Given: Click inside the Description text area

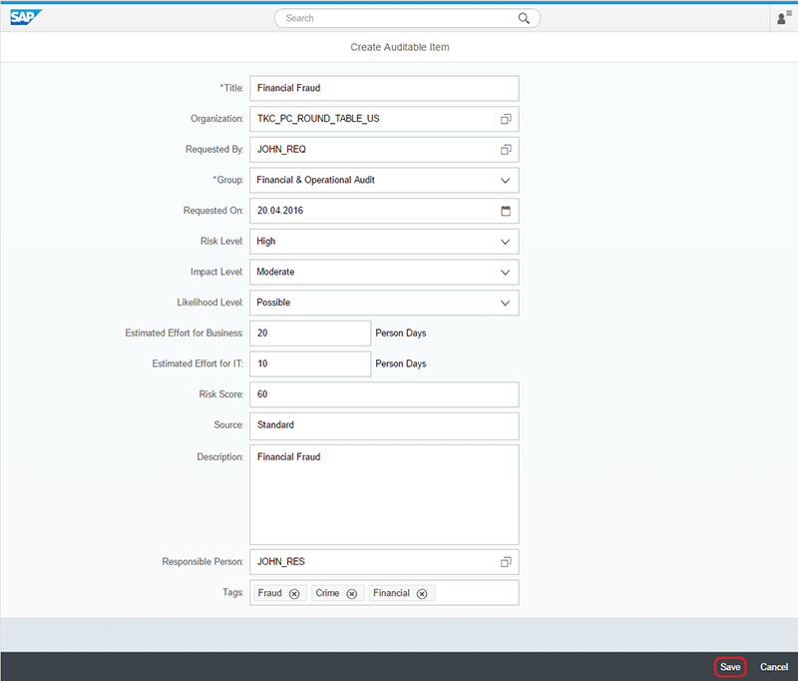Looking at the screenshot, I should click(384, 494).
